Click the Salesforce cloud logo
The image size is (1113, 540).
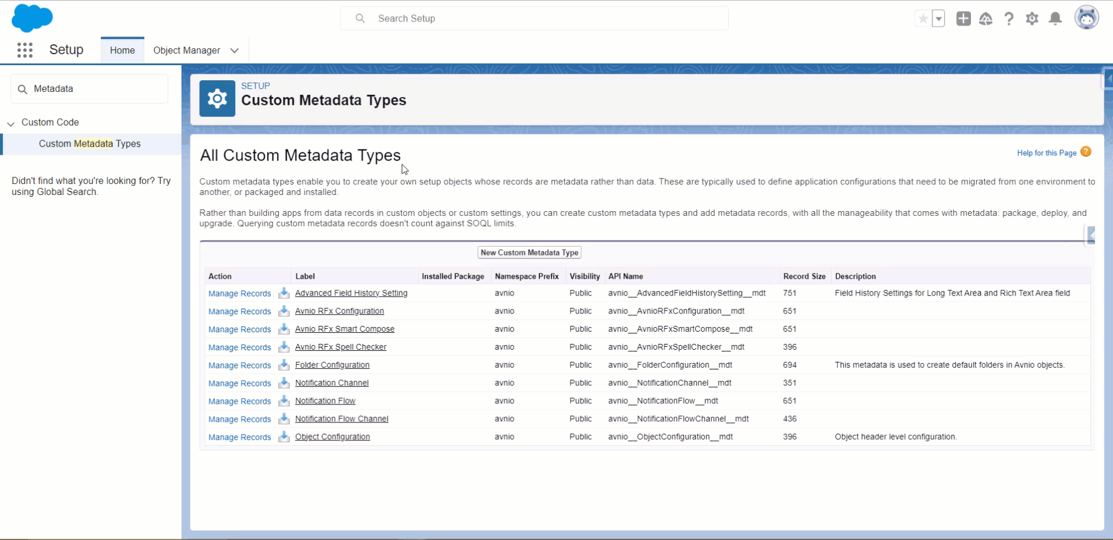coord(32,17)
